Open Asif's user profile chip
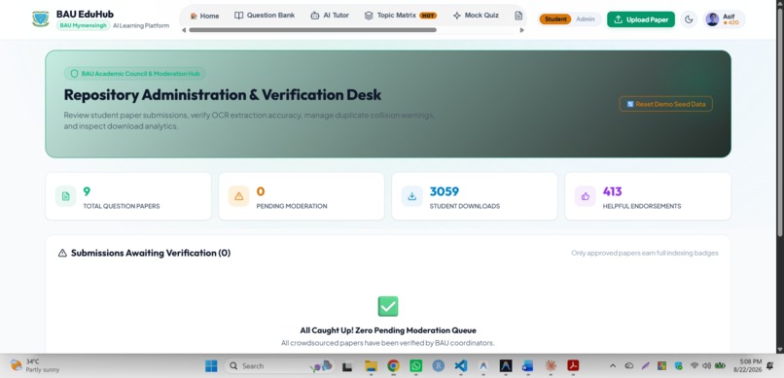The width and height of the screenshot is (784, 378). [724, 19]
